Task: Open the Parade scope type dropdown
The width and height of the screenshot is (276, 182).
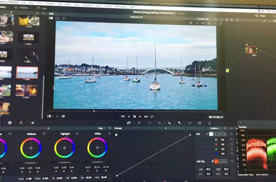Action: [244, 127]
